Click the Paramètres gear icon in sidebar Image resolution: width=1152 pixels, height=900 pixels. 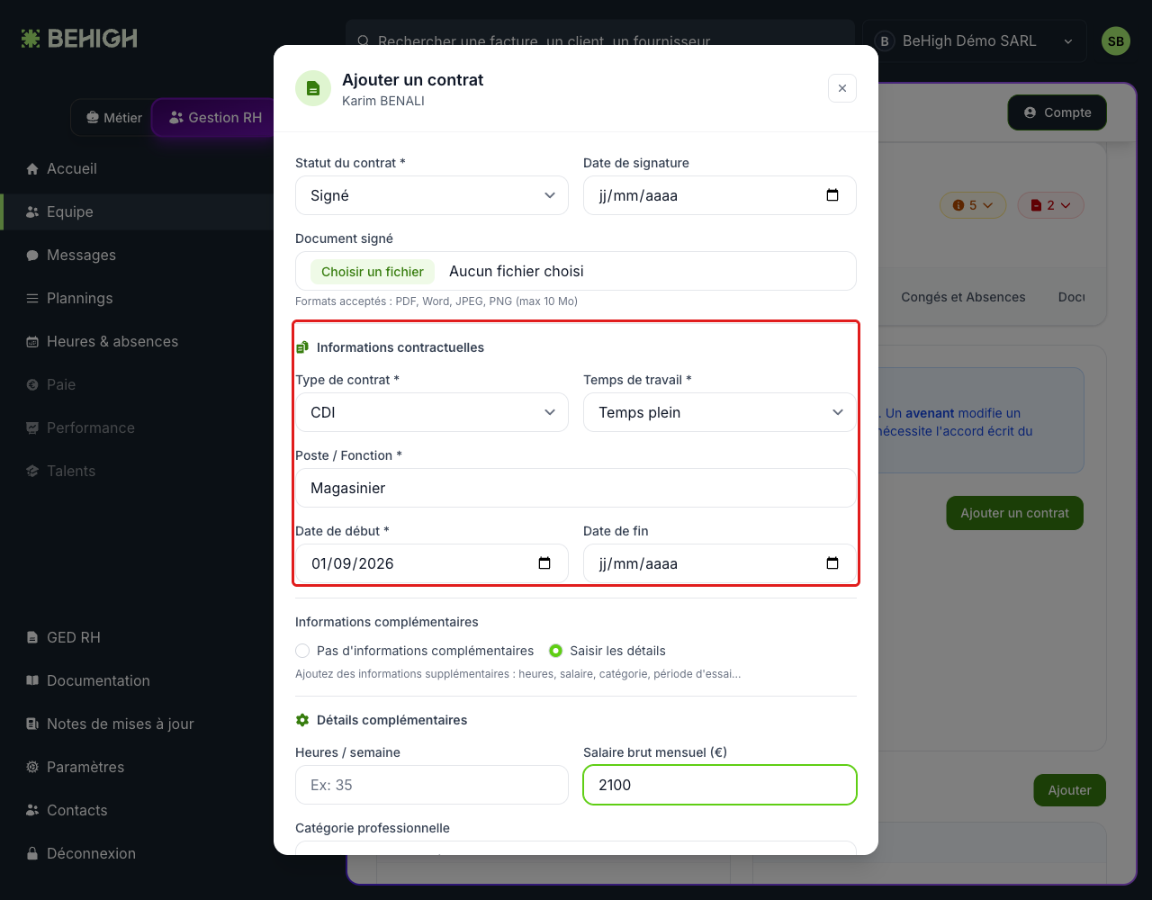32,767
